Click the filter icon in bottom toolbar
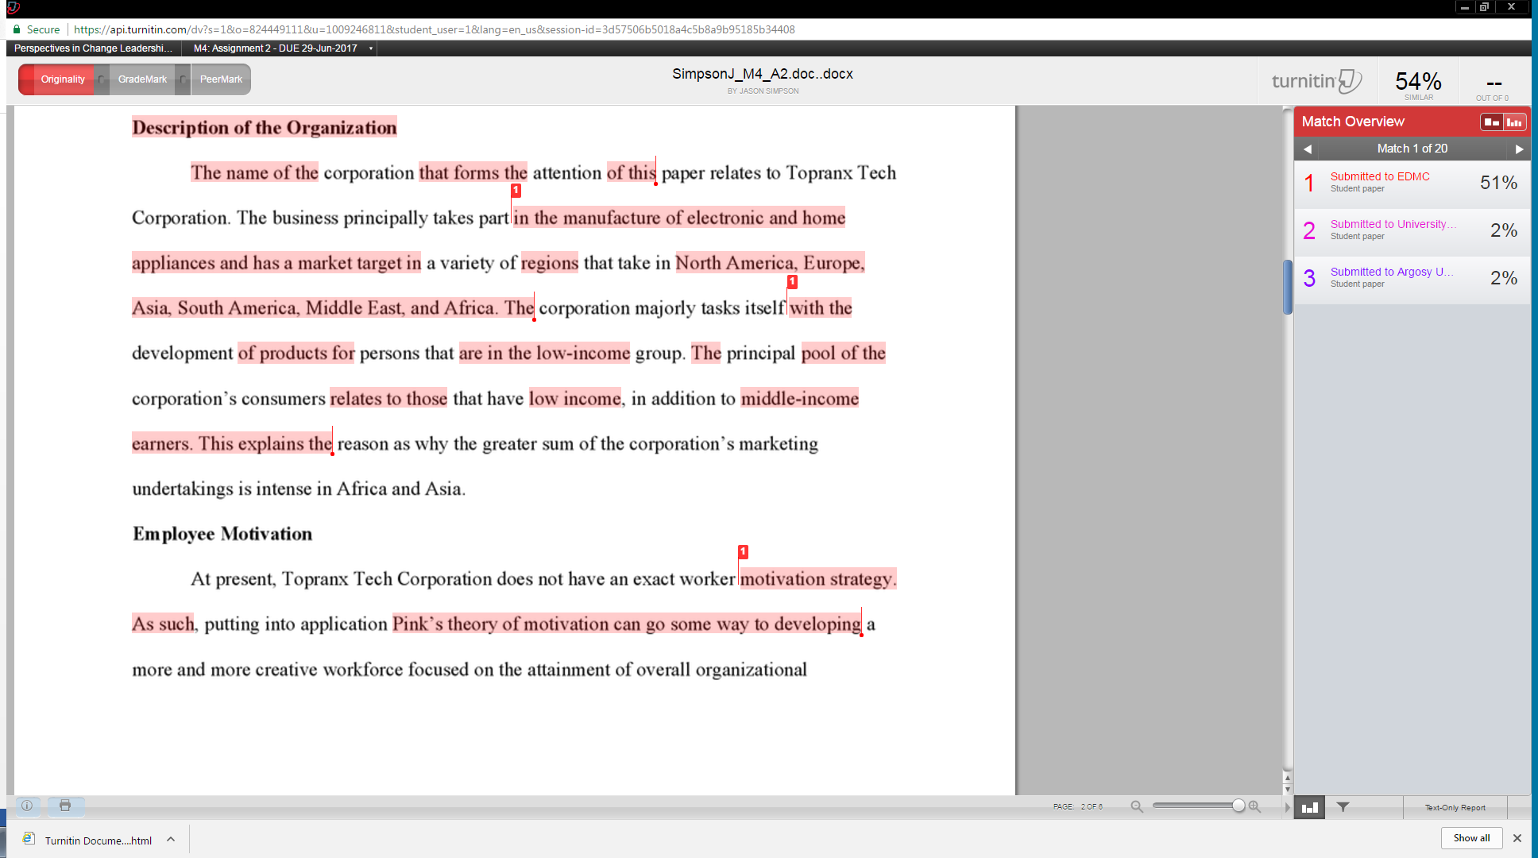The height and width of the screenshot is (858, 1538). (1343, 807)
